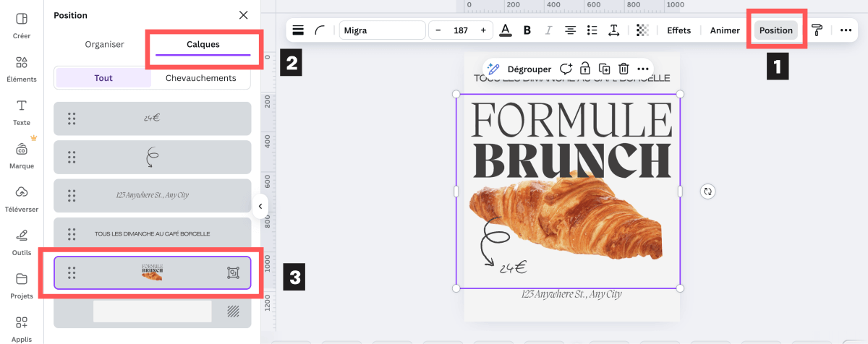Toggle the lock on the group

tap(584, 69)
